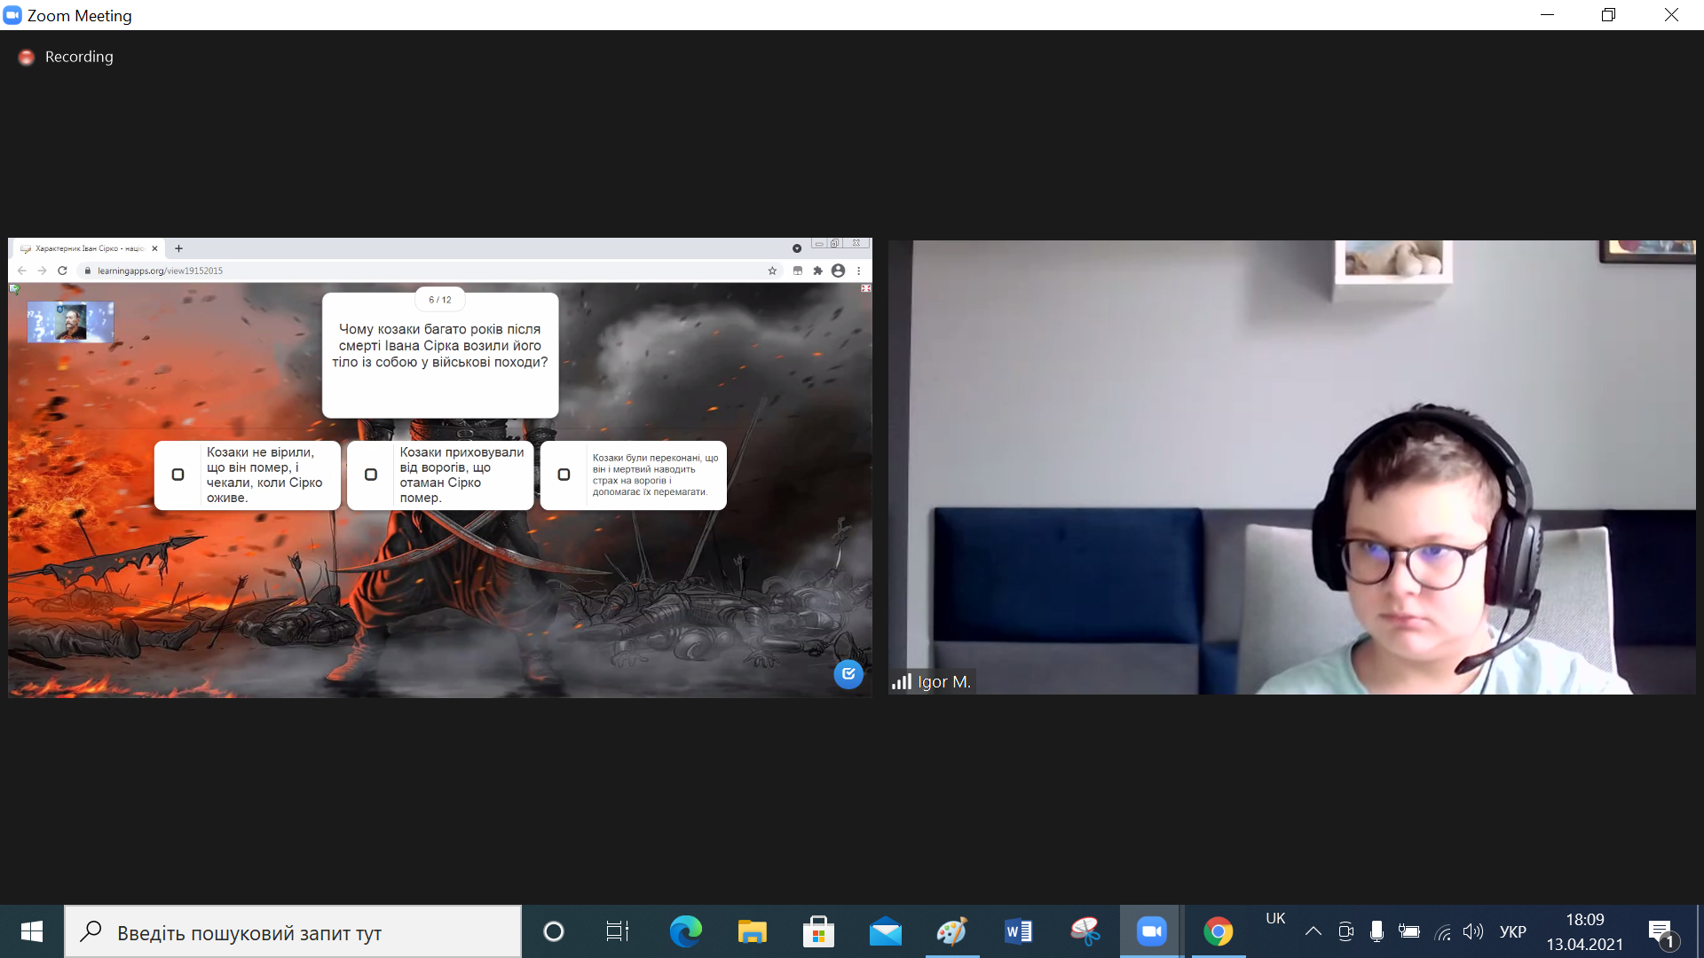The image size is (1704, 958).
Task: Click the 'Введіть пошуковий запит тут' search box
Action: pos(293,932)
